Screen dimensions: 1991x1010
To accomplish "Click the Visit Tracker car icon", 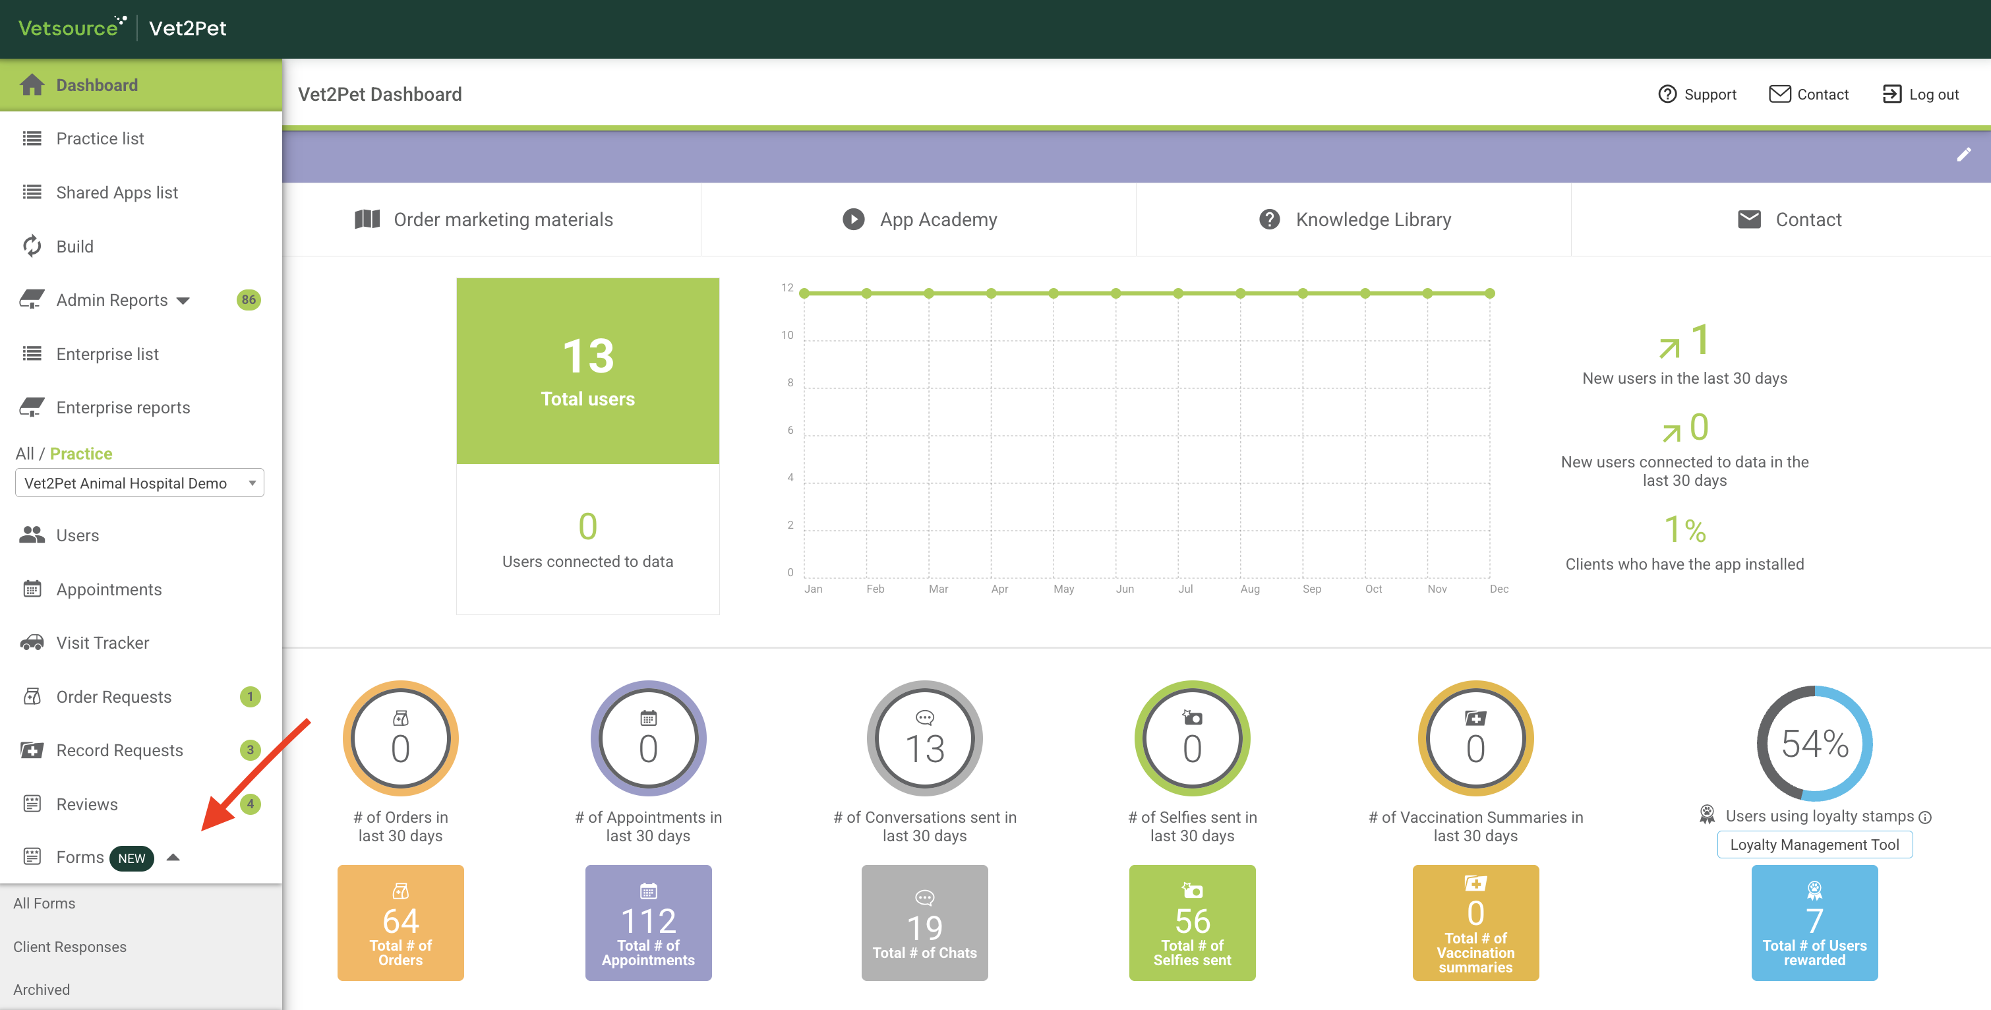I will tap(32, 642).
